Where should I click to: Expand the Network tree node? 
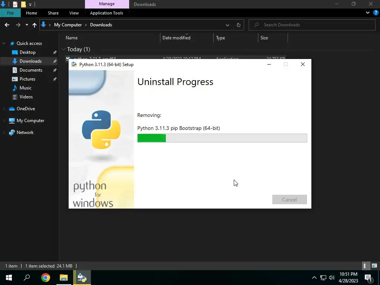[x=4, y=132]
